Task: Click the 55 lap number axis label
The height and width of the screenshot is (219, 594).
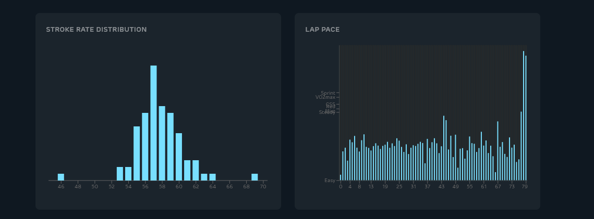Action: 469,187
